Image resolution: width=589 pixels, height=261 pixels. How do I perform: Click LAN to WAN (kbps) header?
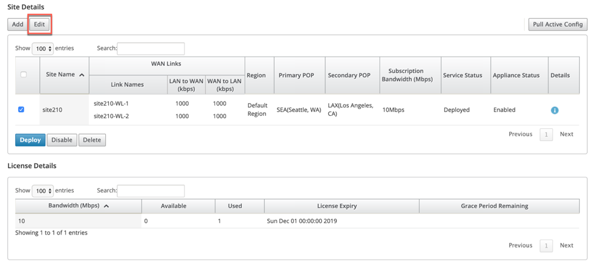point(186,84)
